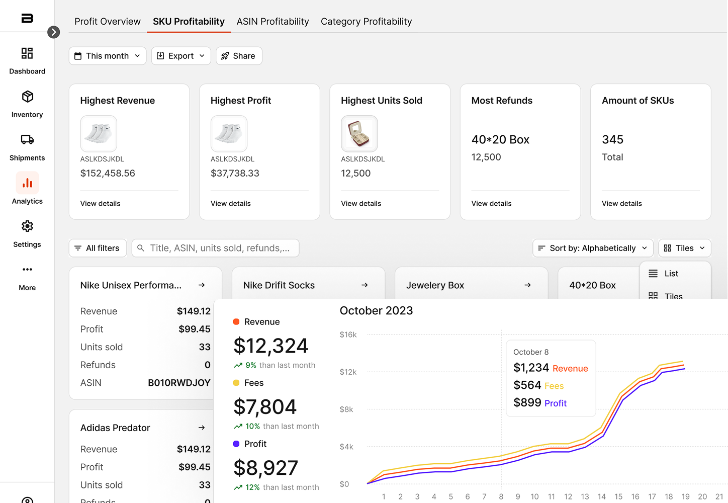Expand the Export dropdown

click(x=181, y=56)
